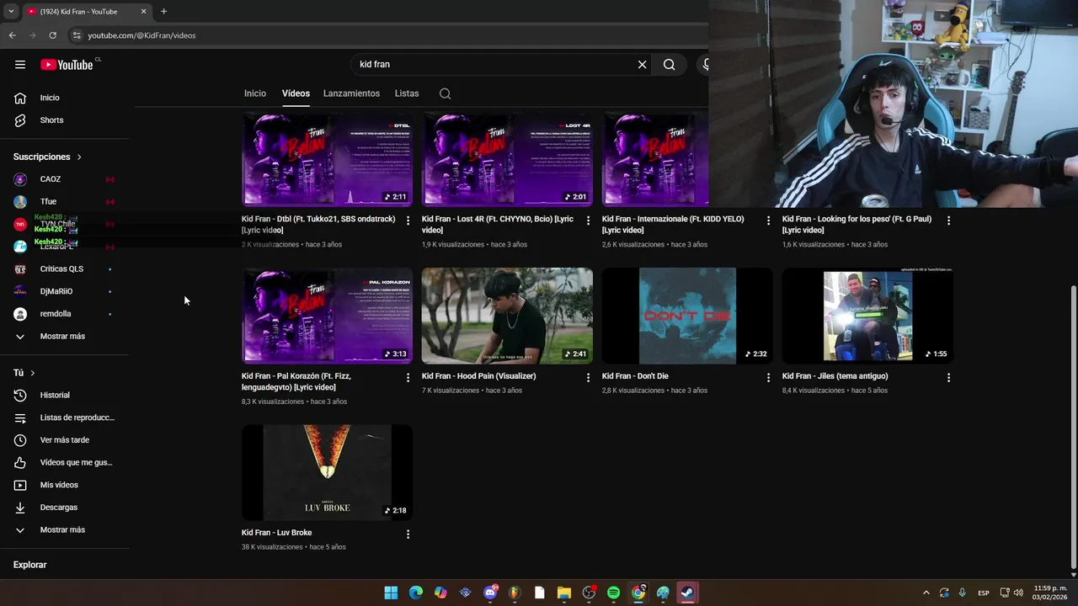This screenshot has width=1078, height=606.
Task: Open options for Looking for los peso'
Action: 948,221
